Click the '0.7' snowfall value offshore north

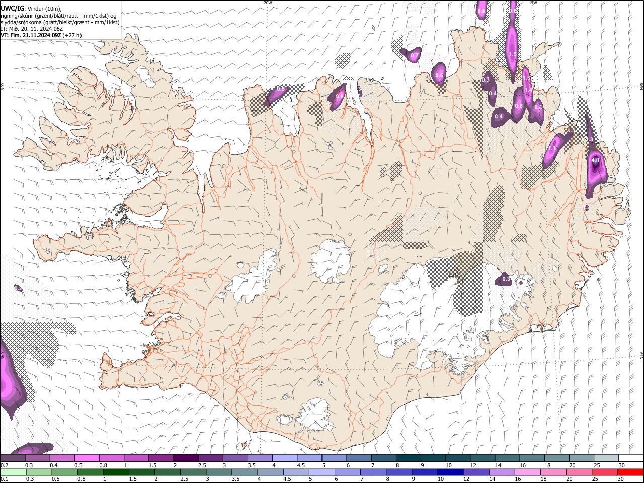(415, 55)
